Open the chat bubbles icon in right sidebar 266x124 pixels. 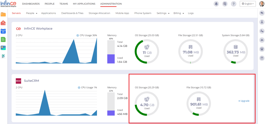click(x=262, y=13)
